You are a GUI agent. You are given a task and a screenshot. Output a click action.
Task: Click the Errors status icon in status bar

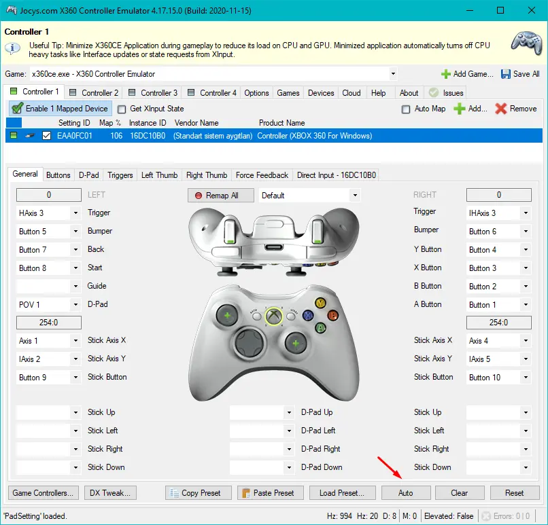[485, 516]
